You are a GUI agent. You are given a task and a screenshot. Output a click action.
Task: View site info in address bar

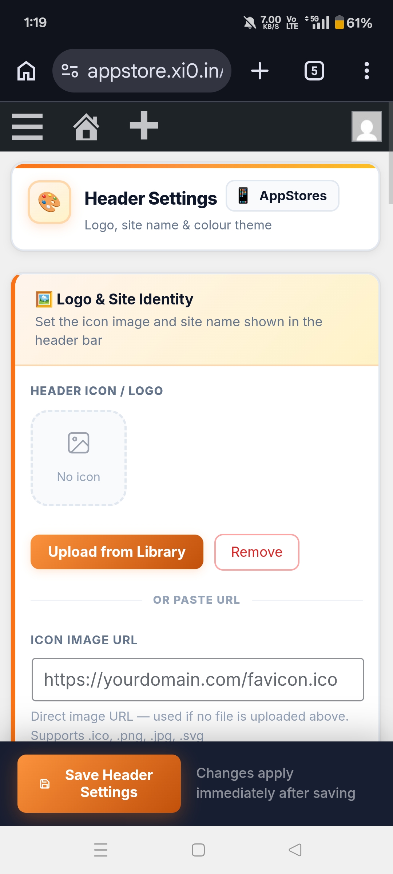pos(70,71)
